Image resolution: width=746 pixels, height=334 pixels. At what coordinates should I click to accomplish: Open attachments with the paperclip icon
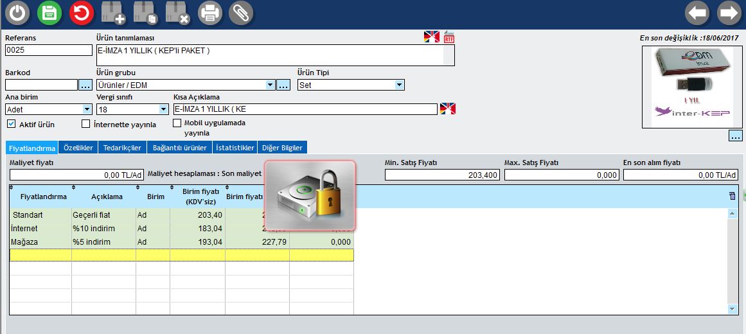pyautogui.click(x=241, y=13)
